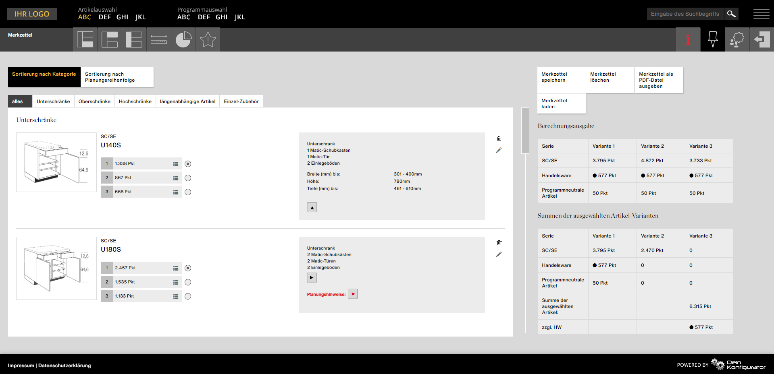This screenshot has width=774, height=374.
Task: Select variant 3 radio for U140S
Action: (188, 192)
